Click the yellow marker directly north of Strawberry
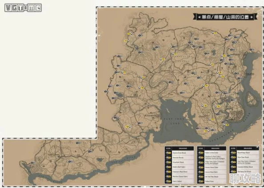 point(141,88)
